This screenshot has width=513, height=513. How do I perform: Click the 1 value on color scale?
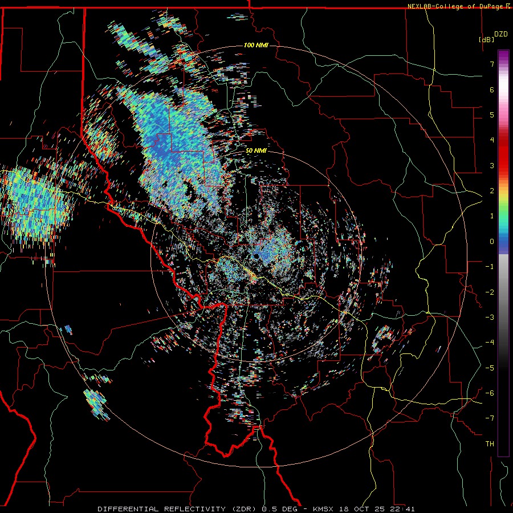pyautogui.click(x=492, y=216)
